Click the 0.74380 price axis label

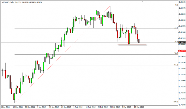(x=182, y=105)
